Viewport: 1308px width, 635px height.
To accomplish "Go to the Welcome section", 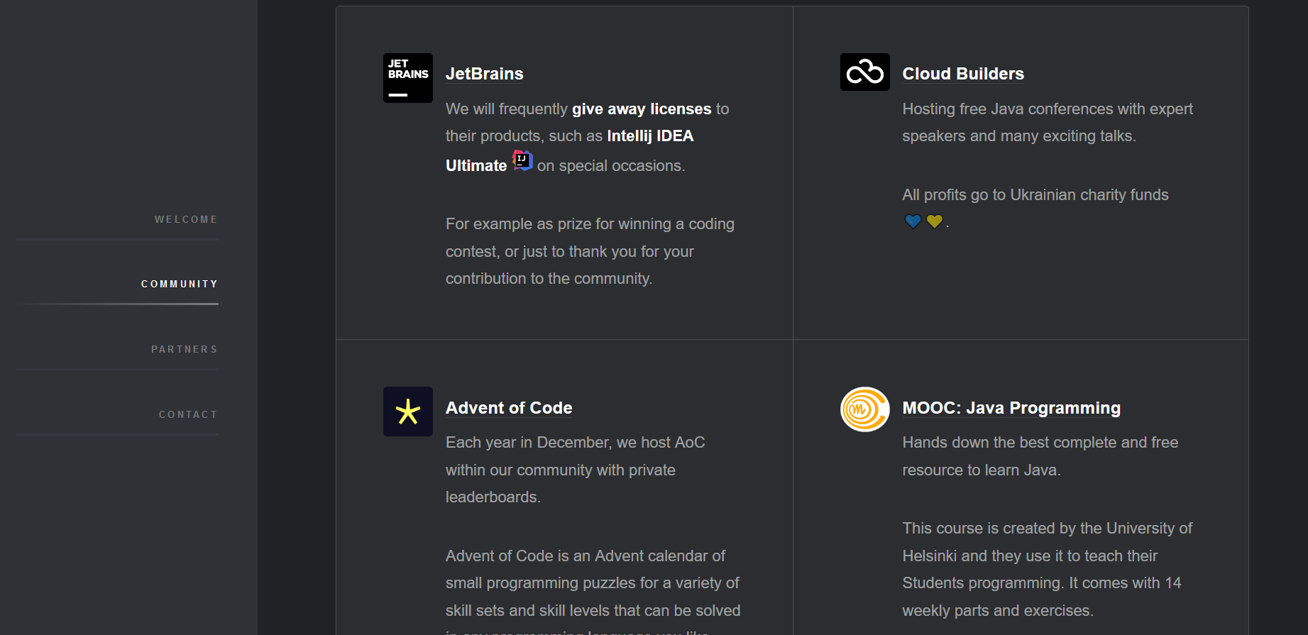I will [x=186, y=219].
